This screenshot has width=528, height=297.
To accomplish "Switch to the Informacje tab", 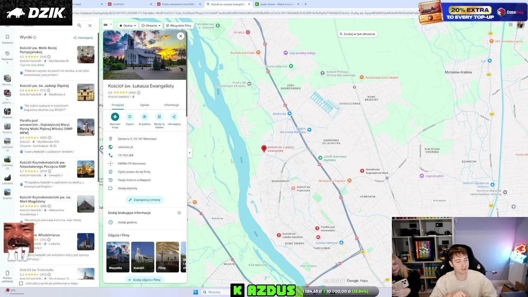I will click(x=171, y=105).
